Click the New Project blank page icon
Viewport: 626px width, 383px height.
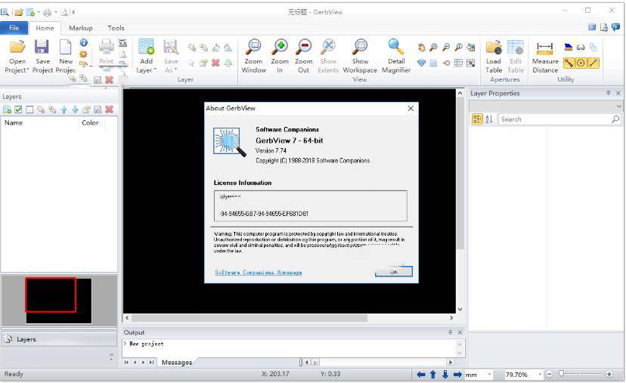click(x=66, y=47)
